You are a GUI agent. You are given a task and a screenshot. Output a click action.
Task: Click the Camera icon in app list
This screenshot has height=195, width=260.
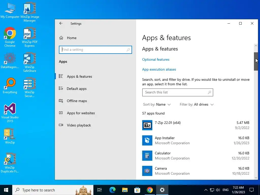click(x=147, y=171)
